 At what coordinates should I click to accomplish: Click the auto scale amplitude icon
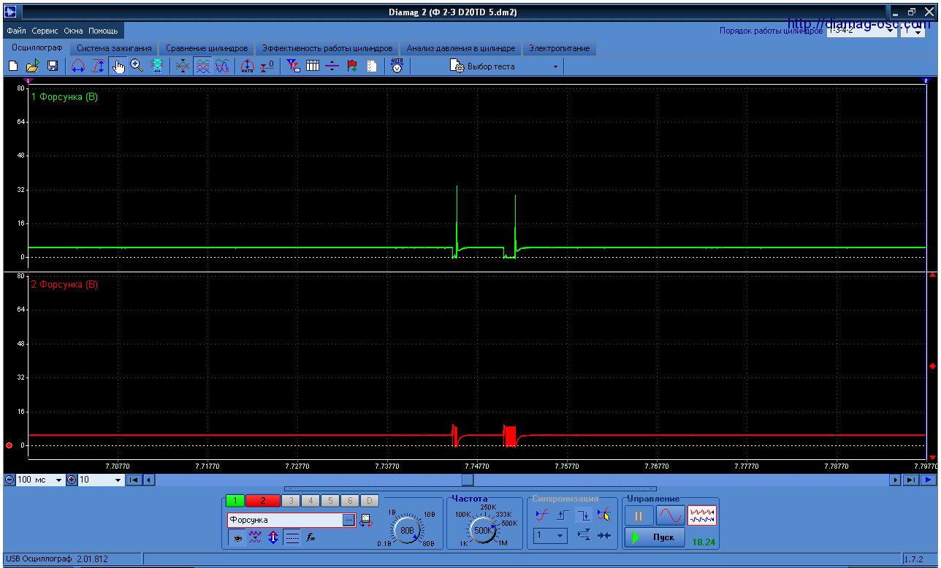pyautogui.click(x=248, y=66)
